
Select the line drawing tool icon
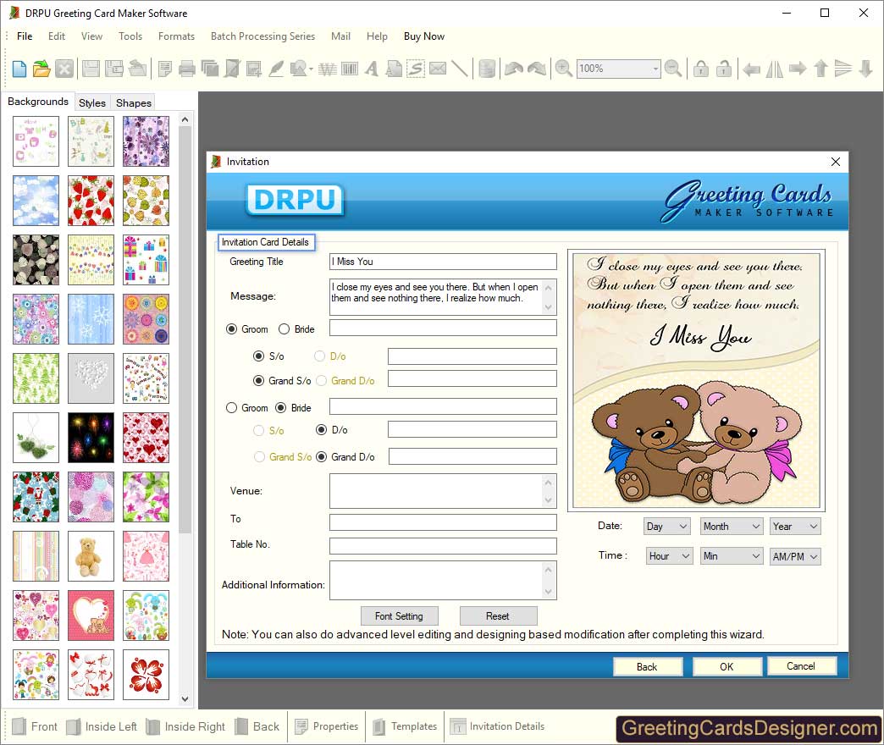459,69
